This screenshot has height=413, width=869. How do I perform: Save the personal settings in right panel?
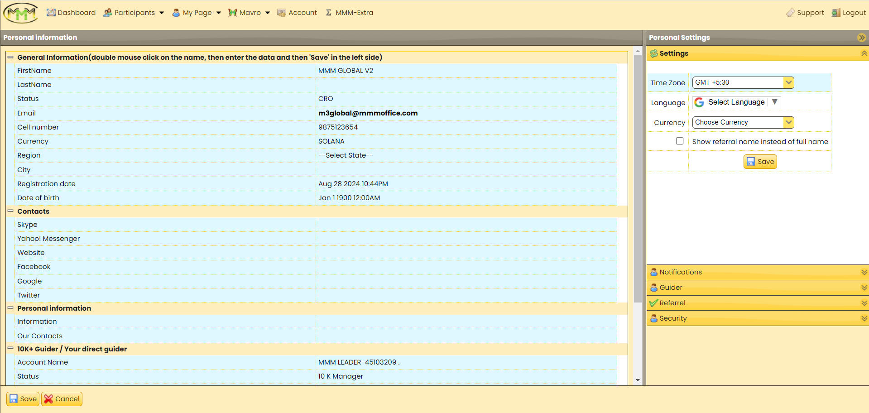click(760, 162)
